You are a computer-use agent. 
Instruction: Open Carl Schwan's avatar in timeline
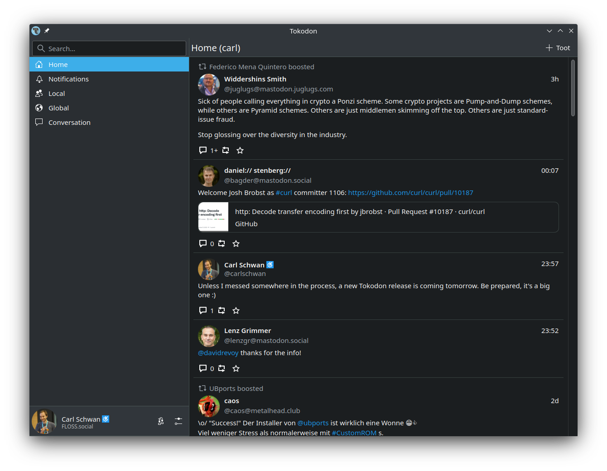coord(209,269)
